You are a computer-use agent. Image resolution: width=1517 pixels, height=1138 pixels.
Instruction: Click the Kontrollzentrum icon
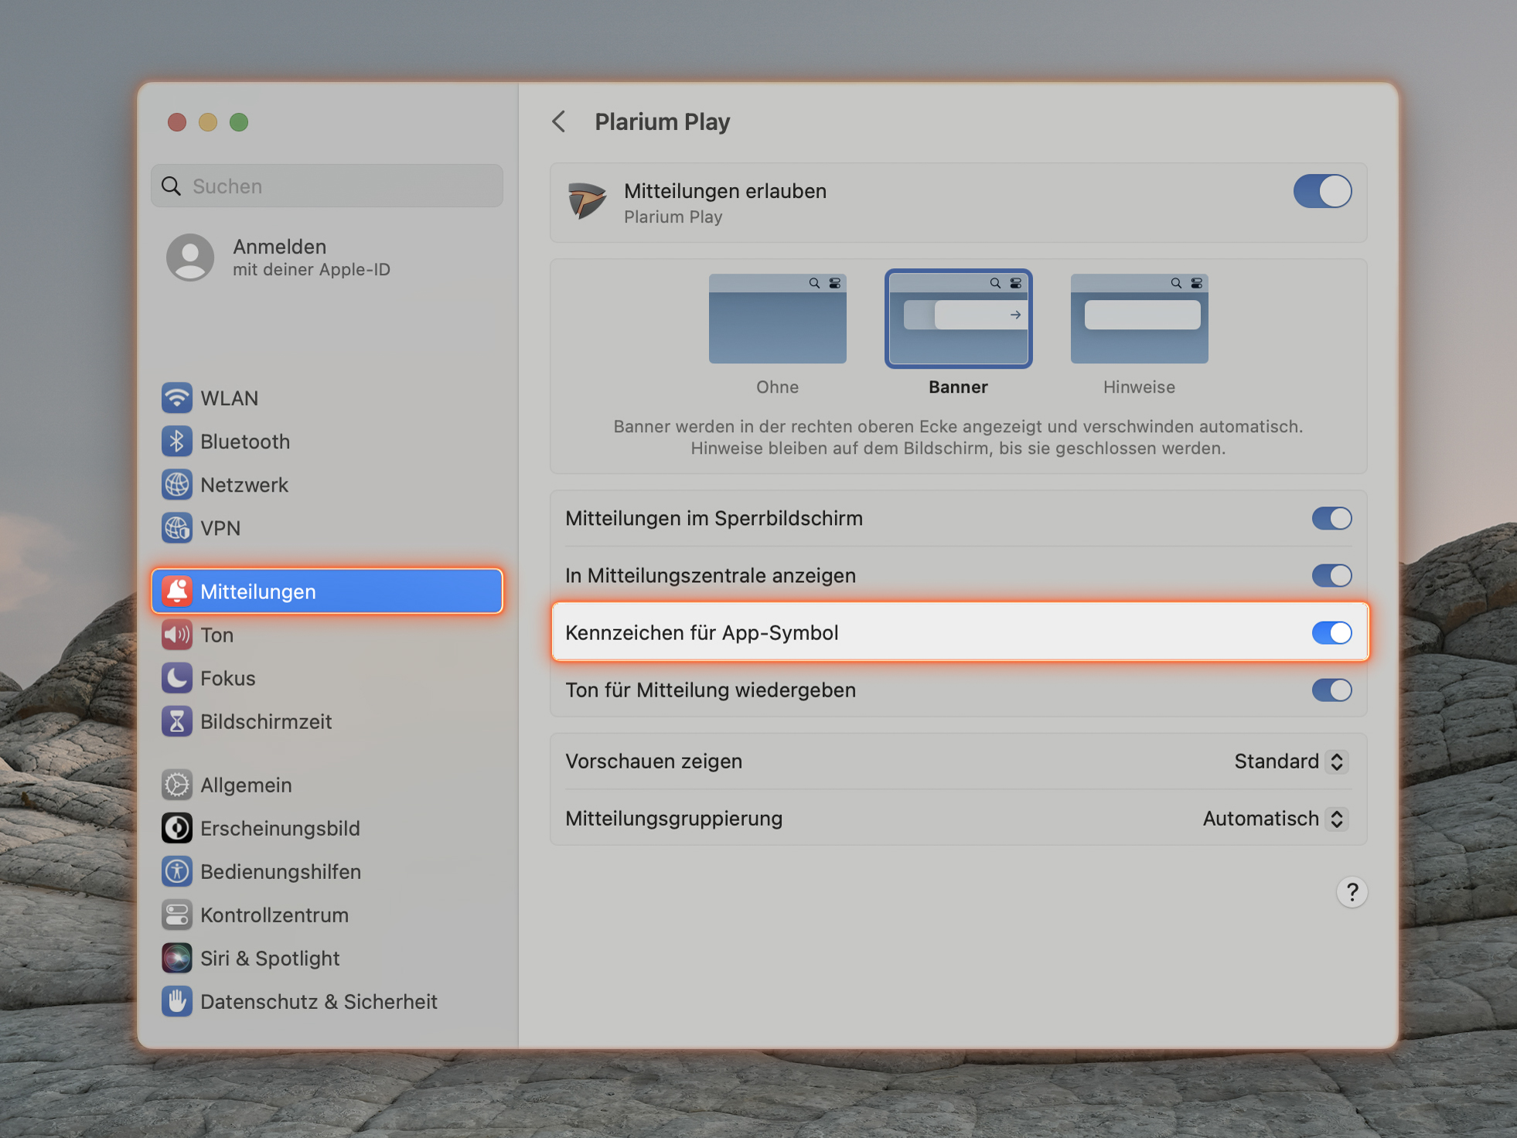[177, 915]
